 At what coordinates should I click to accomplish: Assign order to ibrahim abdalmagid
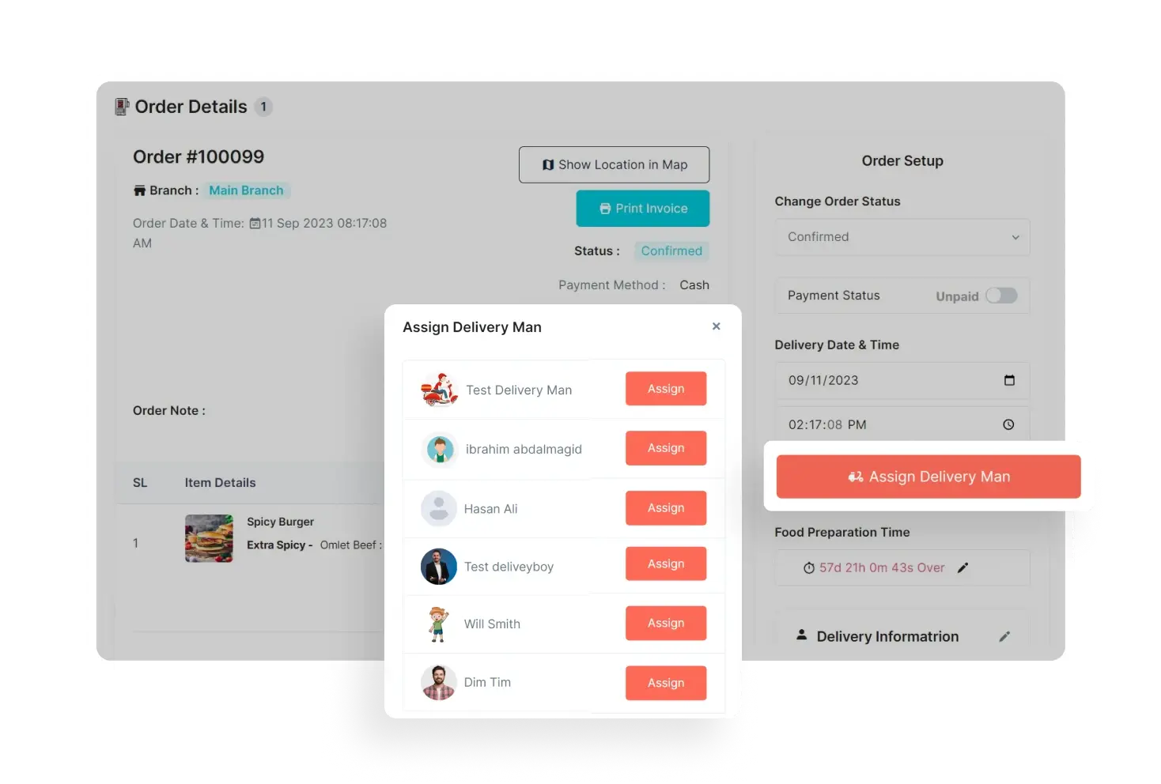tap(666, 448)
